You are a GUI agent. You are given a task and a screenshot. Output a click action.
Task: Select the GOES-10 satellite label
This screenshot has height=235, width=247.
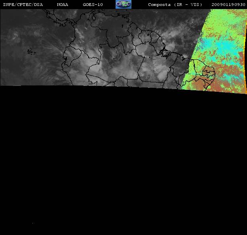click(93, 5)
